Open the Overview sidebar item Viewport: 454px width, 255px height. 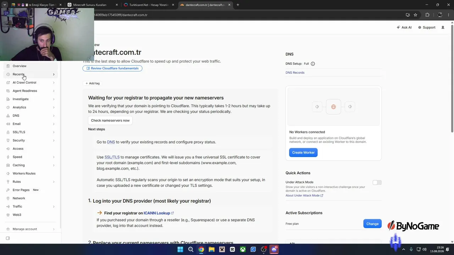click(x=31, y=66)
